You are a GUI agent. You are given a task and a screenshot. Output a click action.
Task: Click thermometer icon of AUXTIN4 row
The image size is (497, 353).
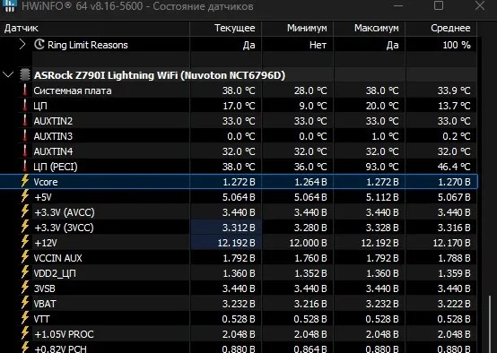pyautogui.click(x=25, y=151)
